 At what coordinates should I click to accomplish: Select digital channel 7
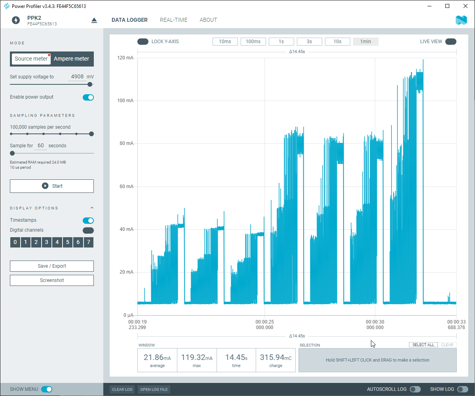point(89,242)
